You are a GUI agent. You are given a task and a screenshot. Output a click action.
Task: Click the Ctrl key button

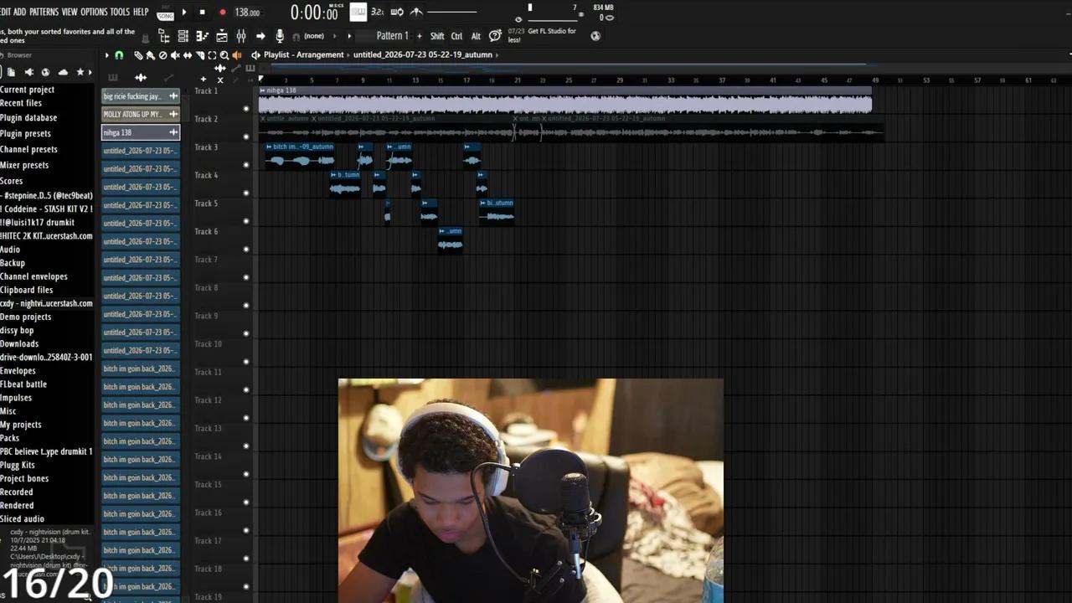(x=456, y=36)
